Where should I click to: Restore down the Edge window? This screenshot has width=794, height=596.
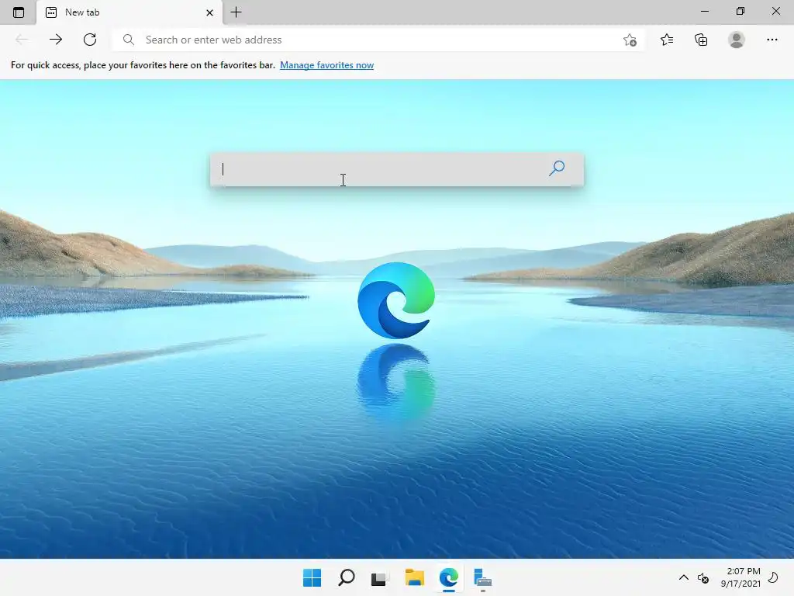(x=740, y=11)
